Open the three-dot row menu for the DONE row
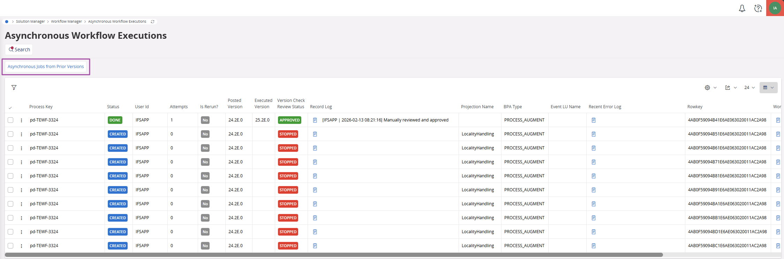The height and width of the screenshot is (259, 784). tap(21, 120)
